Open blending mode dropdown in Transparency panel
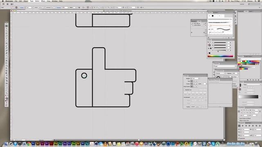This screenshot has height=147, width=262. [x=221, y=73]
